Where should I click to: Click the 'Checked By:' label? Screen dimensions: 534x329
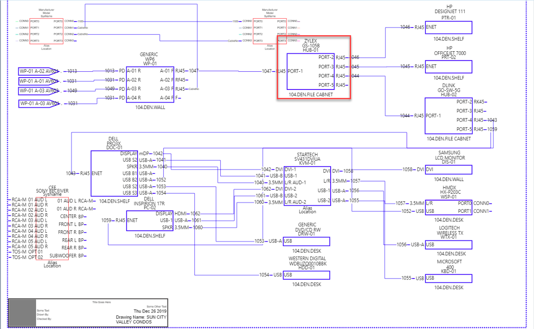click(44, 319)
